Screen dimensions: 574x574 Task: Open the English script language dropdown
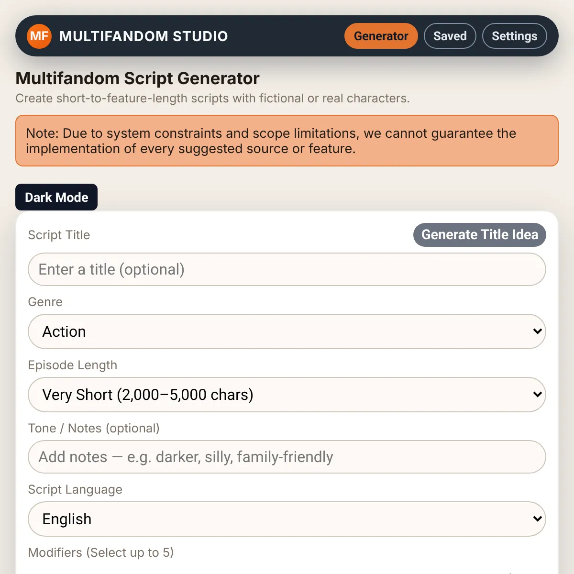(x=287, y=519)
